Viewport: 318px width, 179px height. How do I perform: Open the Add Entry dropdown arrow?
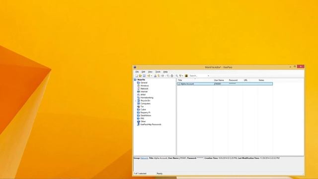152,76
